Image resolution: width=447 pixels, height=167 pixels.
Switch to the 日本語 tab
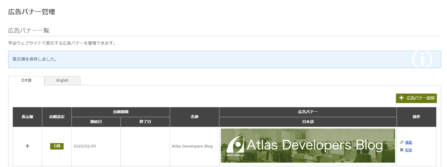pyautogui.click(x=26, y=80)
